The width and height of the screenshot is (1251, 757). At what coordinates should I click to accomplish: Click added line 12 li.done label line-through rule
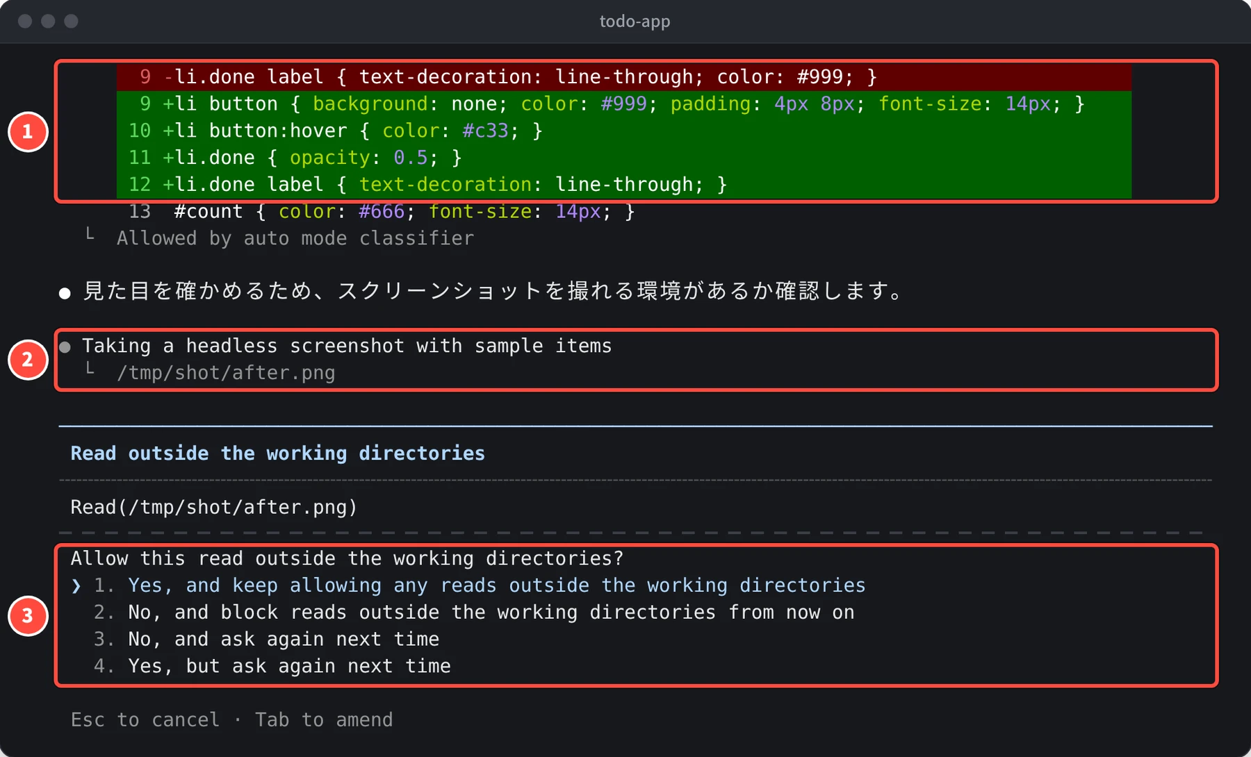[x=623, y=185]
